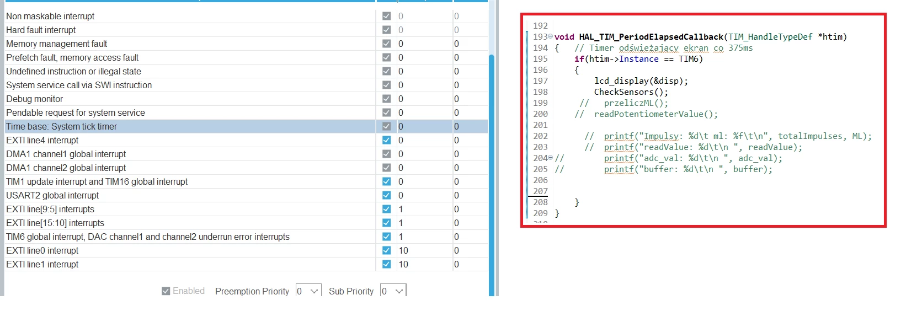The width and height of the screenshot is (906, 311).
Task: Click HAL_TIM_PeriodElapsedCallback function name in code
Action: [651, 37]
